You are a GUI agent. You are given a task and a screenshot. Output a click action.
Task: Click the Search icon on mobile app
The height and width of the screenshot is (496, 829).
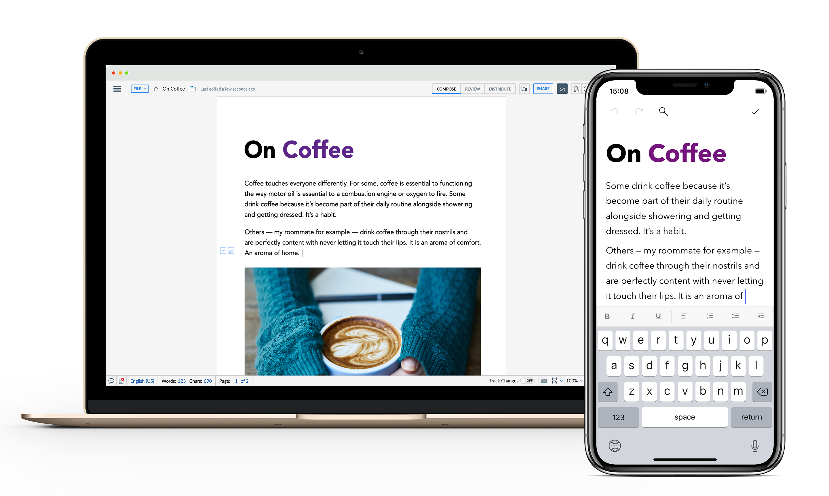[663, 112]
